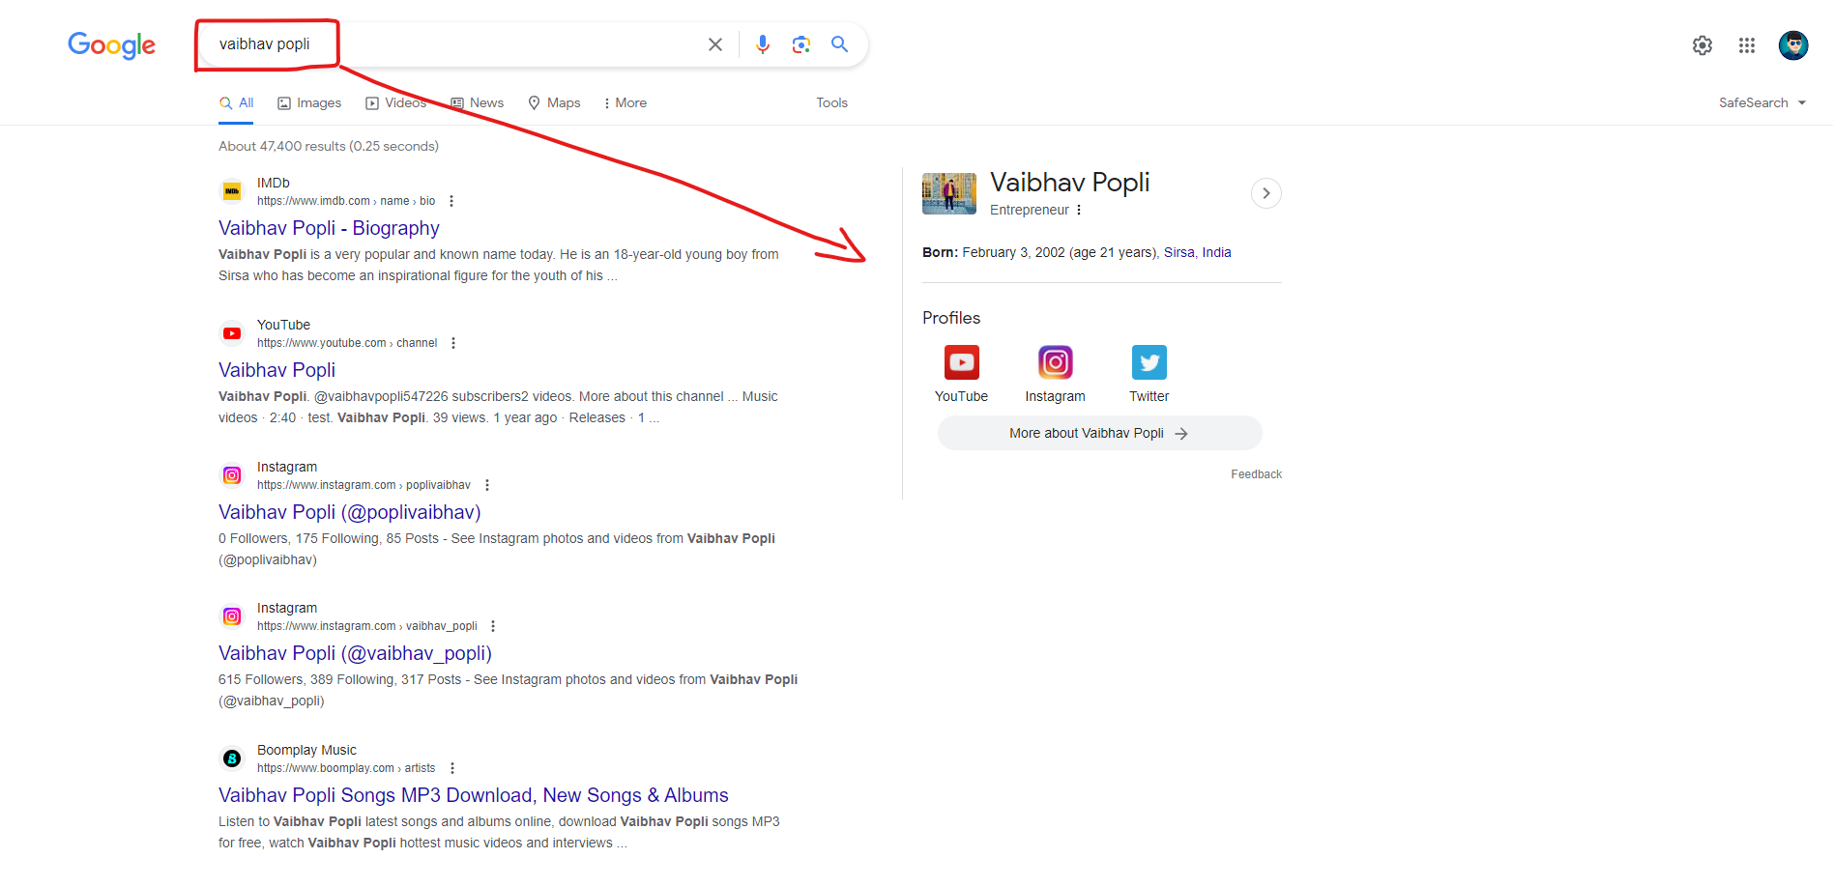Expand the More search filters menu

click(625, 102)
